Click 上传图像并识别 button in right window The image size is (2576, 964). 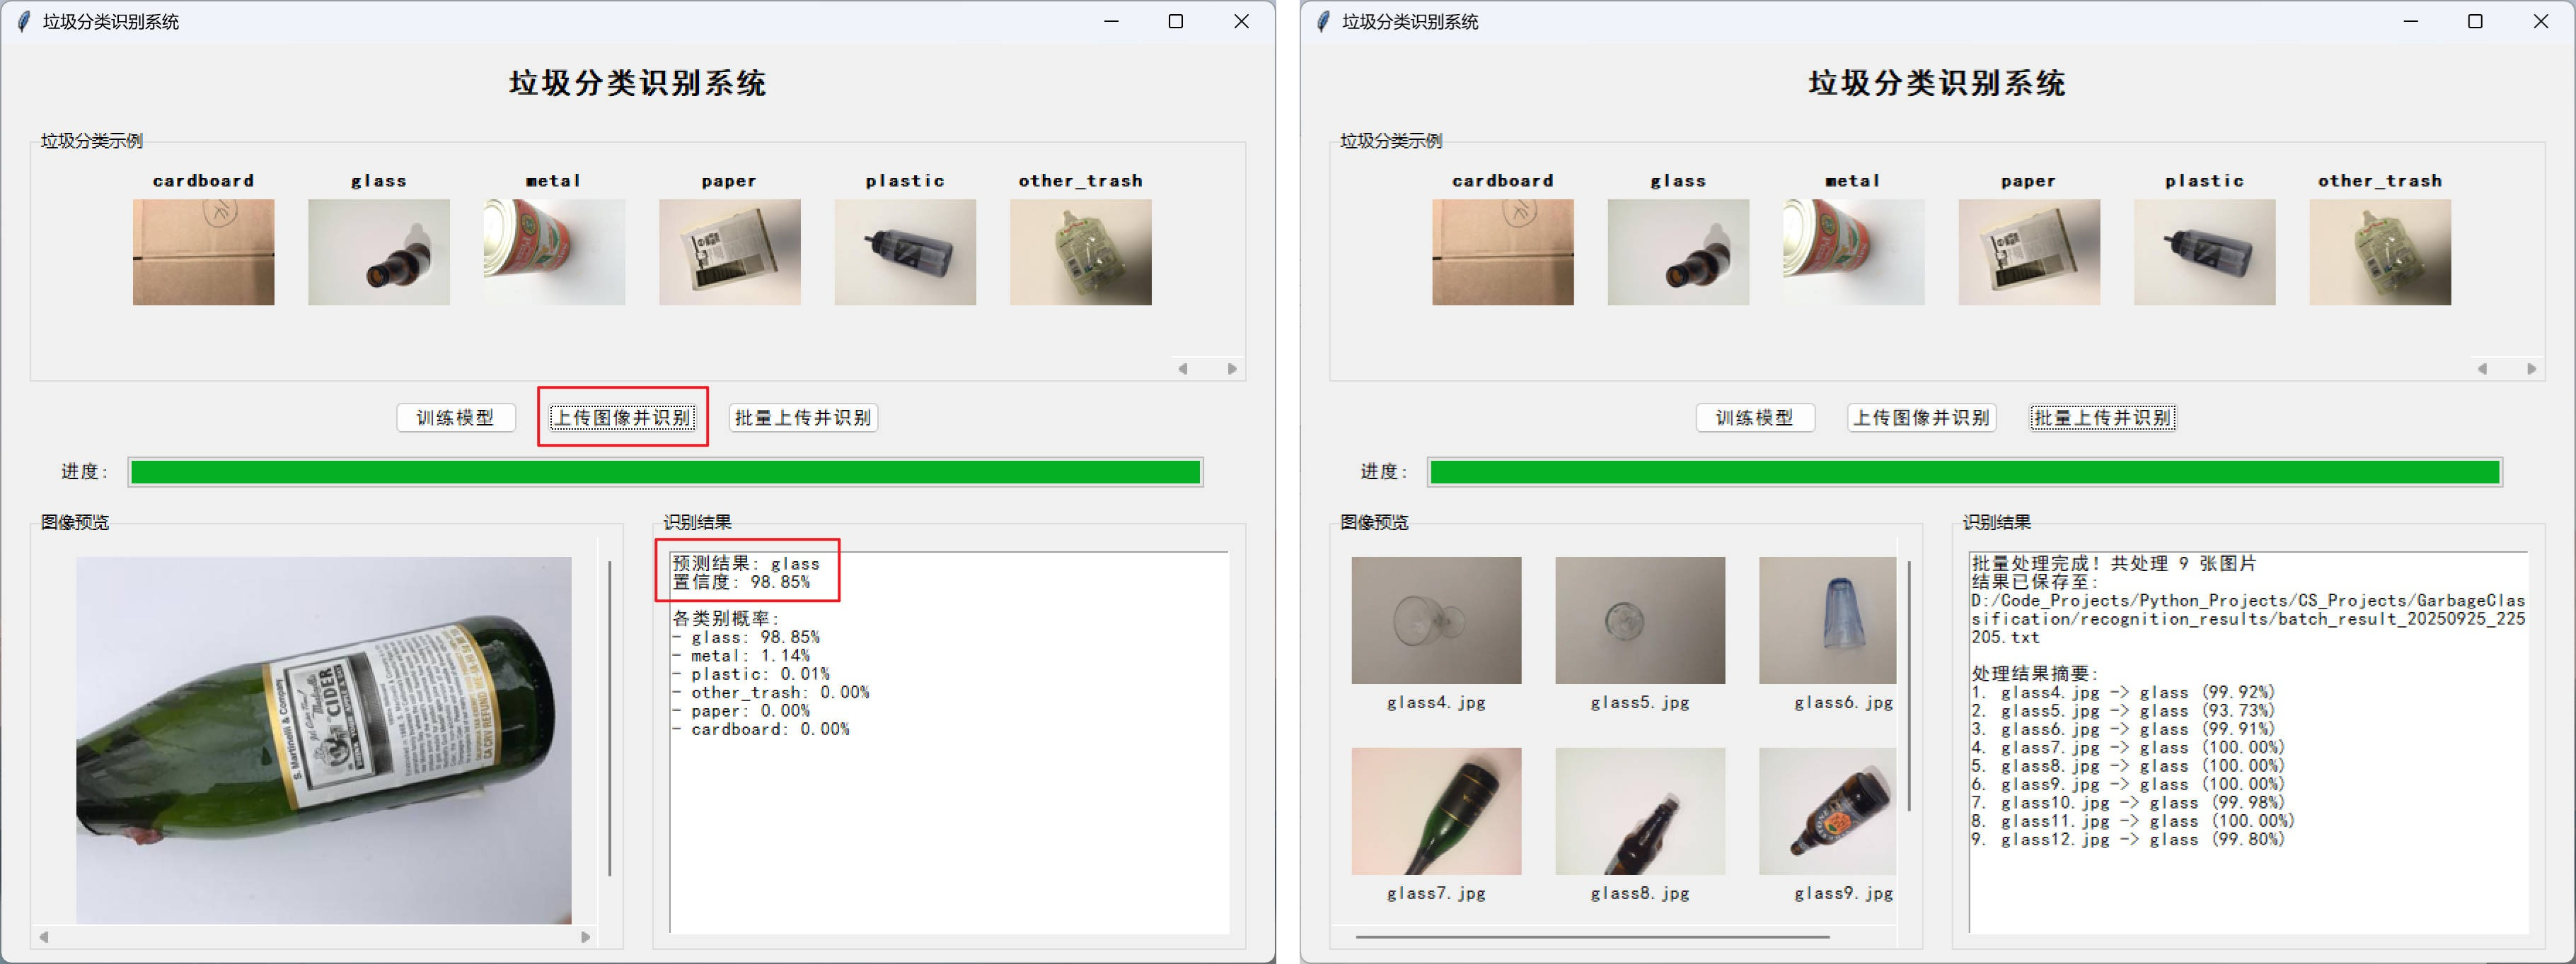[x=1921, y=418]
